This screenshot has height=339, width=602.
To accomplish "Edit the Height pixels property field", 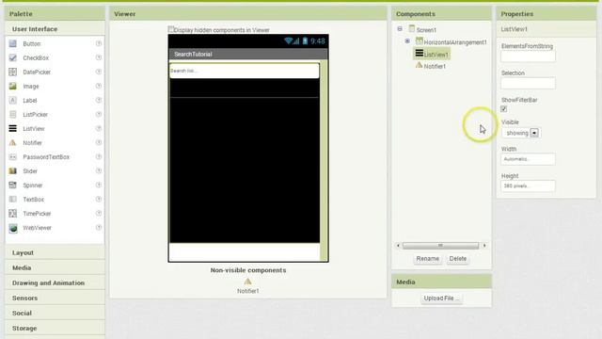I will coord(528,186).
